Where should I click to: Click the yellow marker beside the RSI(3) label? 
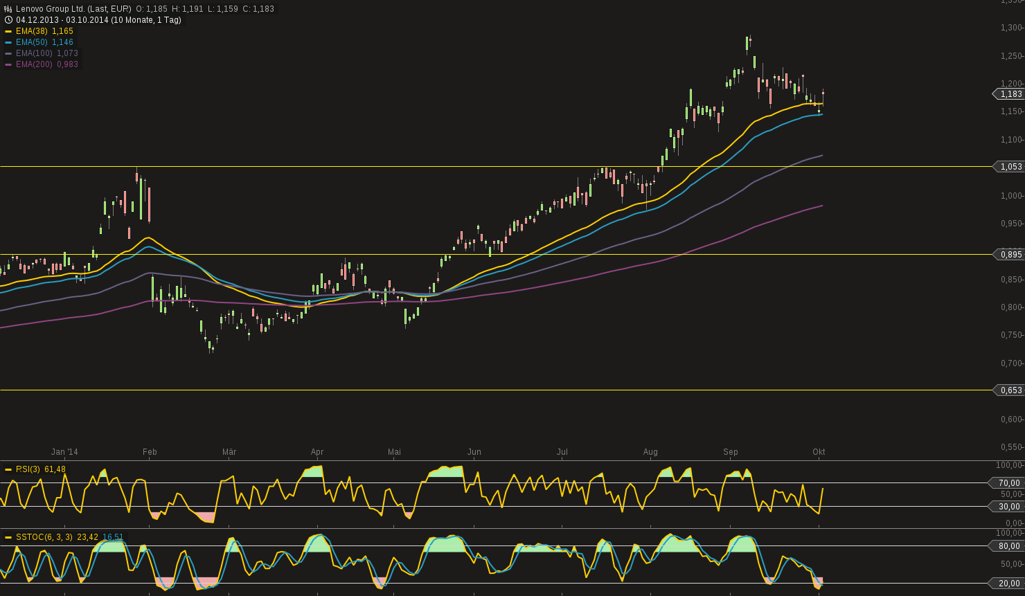pyautogui.click(x=8, y=469)
